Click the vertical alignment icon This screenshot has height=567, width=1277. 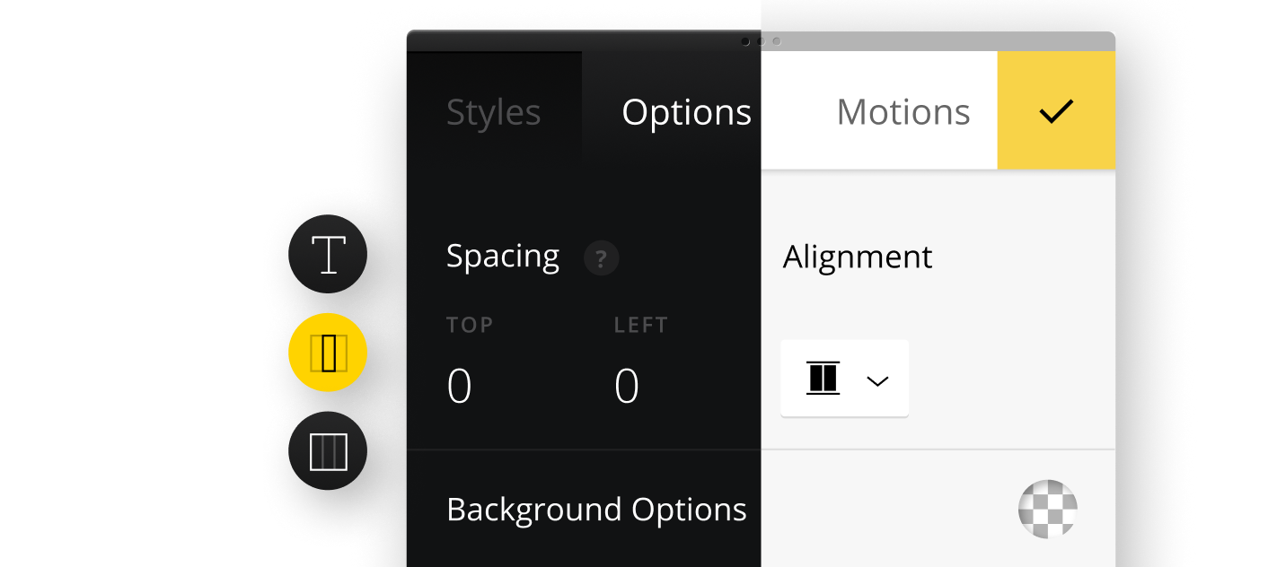tap(823, 378)
